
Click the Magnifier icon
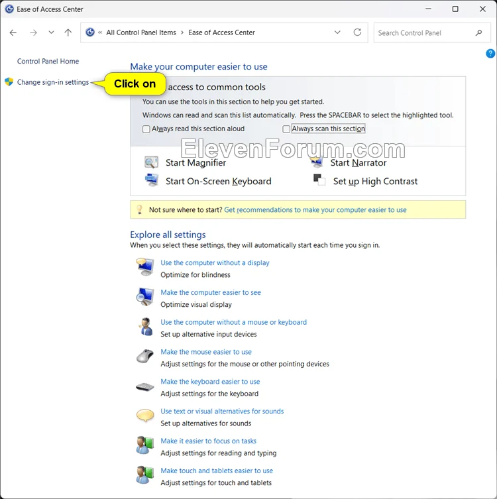point(151,162)
